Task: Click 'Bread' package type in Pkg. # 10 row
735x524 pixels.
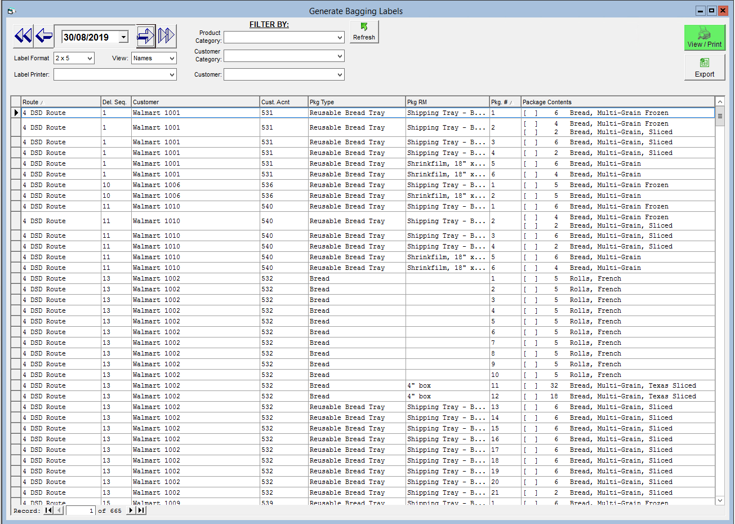Action: [x=319, y=375]
